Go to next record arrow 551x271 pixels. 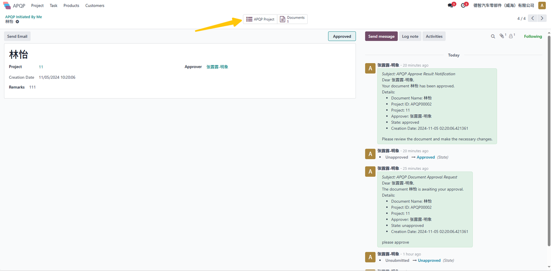542,18
